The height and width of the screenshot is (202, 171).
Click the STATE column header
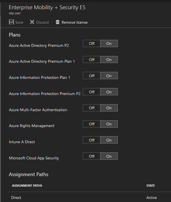click(x=150, y=186)
